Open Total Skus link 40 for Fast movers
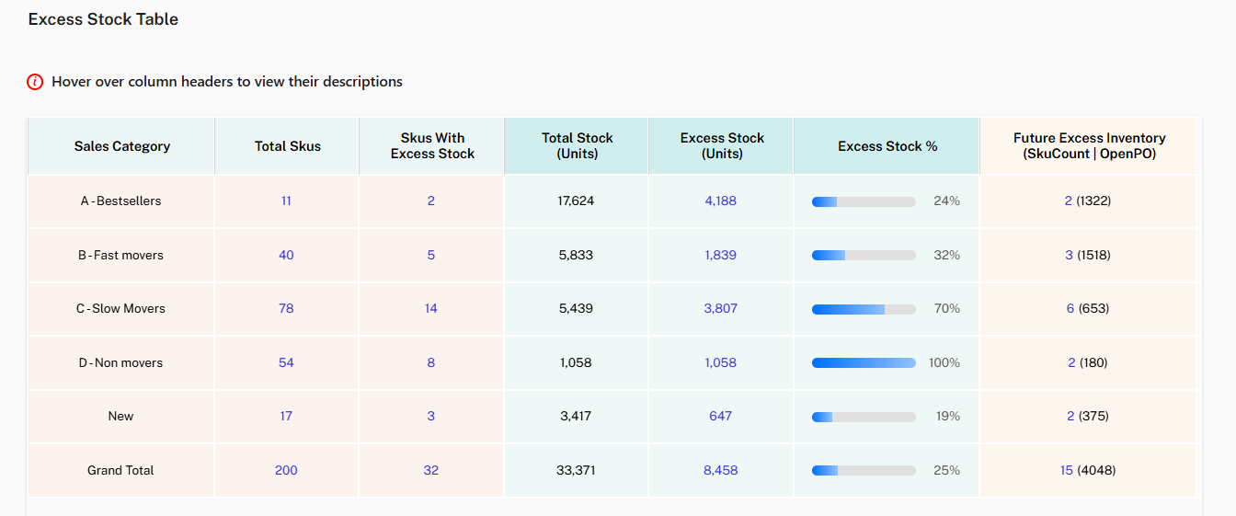 286,255
